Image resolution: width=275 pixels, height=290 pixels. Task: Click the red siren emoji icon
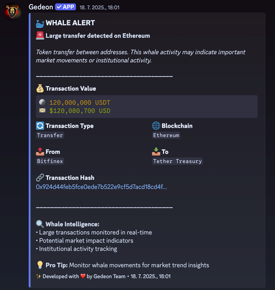click(x=40, y=36)
